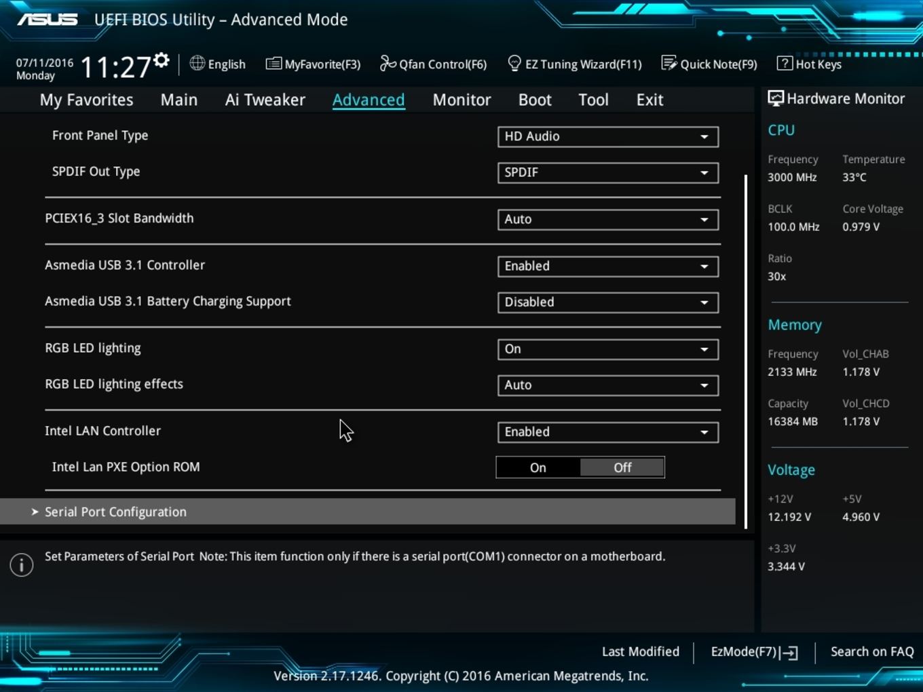Click the 07/11/2016 date text
The height and width of the screenshot is (692, 923).
click(x=45, y=62)
